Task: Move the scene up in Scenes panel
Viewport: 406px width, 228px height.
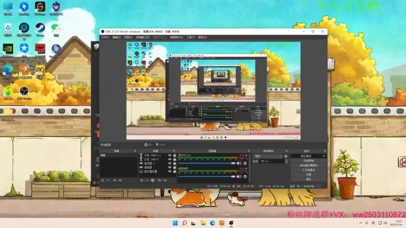Action: pos(115,180)
